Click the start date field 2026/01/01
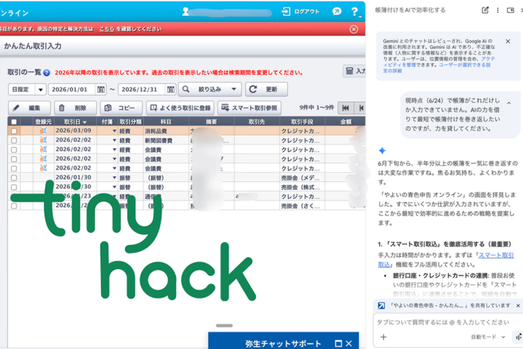 (72, 89)
